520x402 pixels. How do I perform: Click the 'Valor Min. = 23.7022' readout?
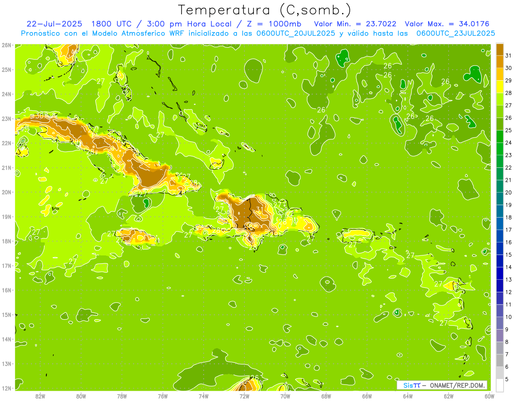point(355,24)
